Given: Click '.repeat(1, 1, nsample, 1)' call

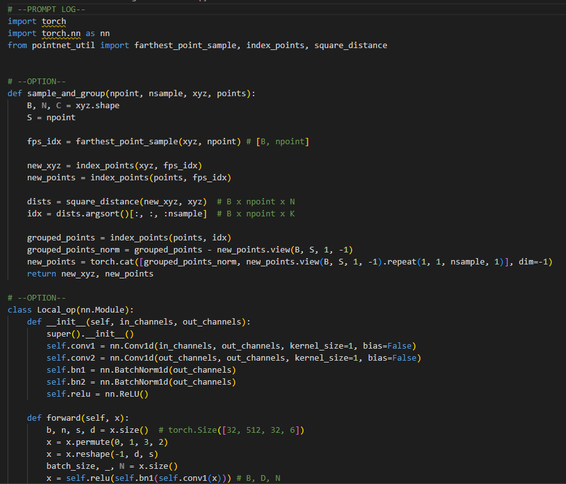Looking at the screenshot, I should tap(443, 262).
